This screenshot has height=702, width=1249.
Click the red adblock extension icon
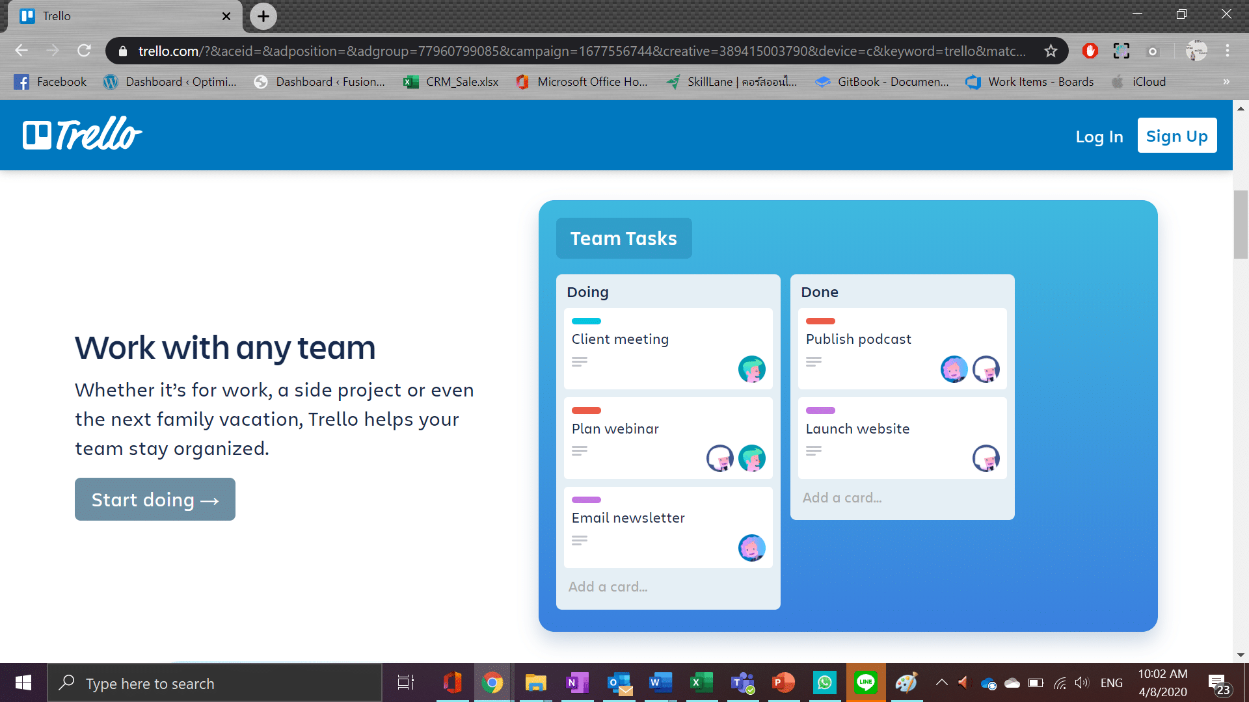tap(1090, 51)
